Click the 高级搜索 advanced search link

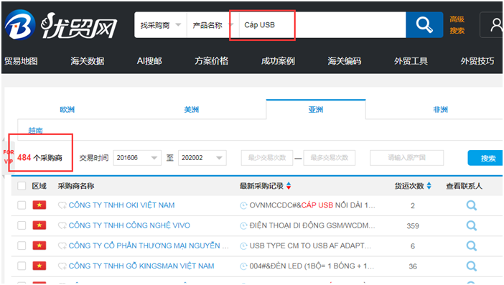pos(457,24)
